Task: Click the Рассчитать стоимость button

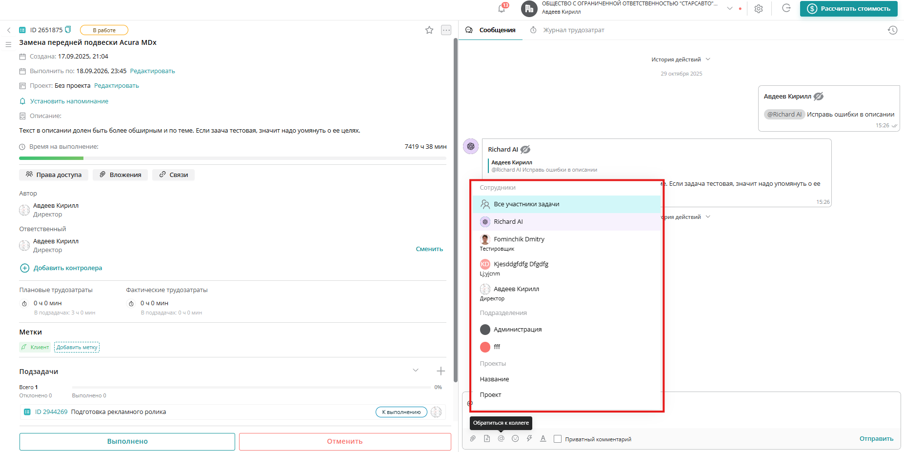Action: pyautogui.click(x=849, y=9)
